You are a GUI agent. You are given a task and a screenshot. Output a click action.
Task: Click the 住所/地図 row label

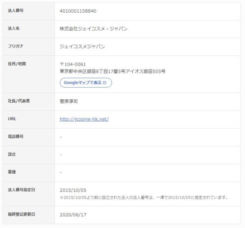17,64
